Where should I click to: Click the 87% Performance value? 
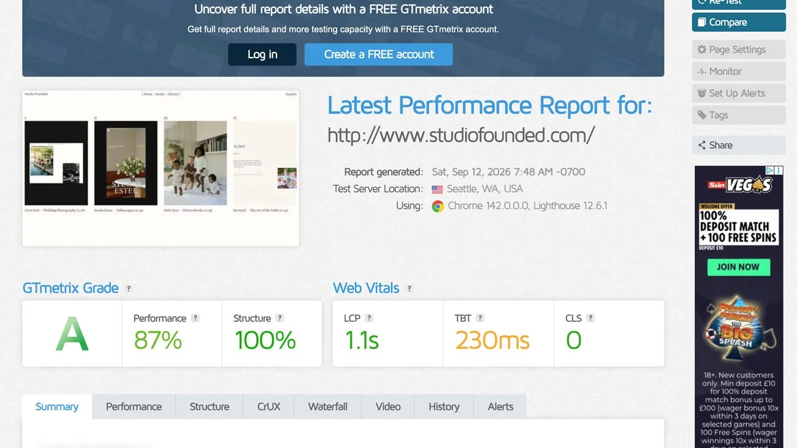coord(158,340)
